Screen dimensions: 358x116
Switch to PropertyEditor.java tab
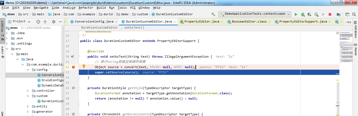(x=201, y=22)
